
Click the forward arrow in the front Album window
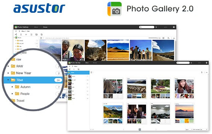click(72, 66)
